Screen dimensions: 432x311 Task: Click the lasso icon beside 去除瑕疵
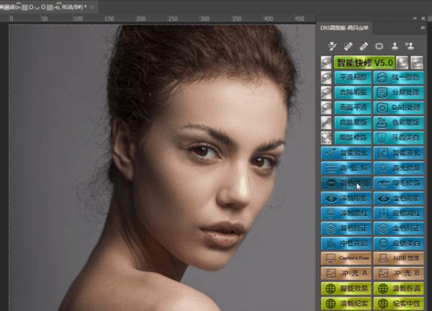(x=326, y=93)
